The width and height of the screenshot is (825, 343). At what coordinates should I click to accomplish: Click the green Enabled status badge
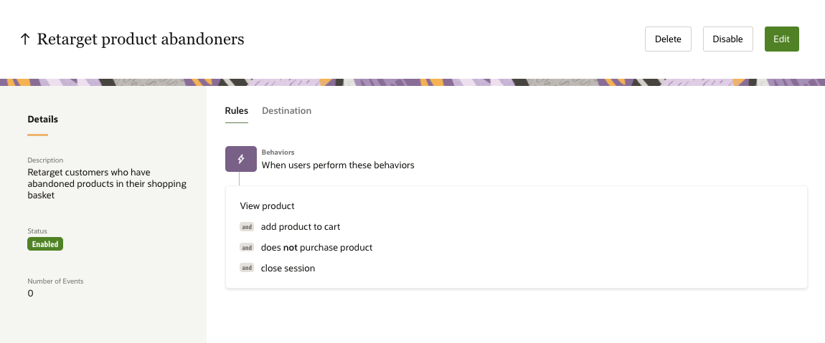pyautogui.click(x=45, y=244)
